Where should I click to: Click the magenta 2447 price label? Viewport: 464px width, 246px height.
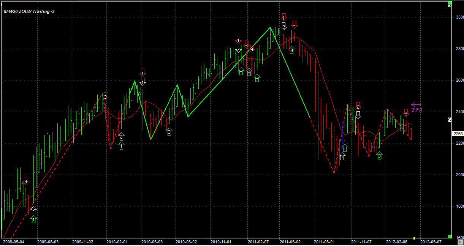416,110
